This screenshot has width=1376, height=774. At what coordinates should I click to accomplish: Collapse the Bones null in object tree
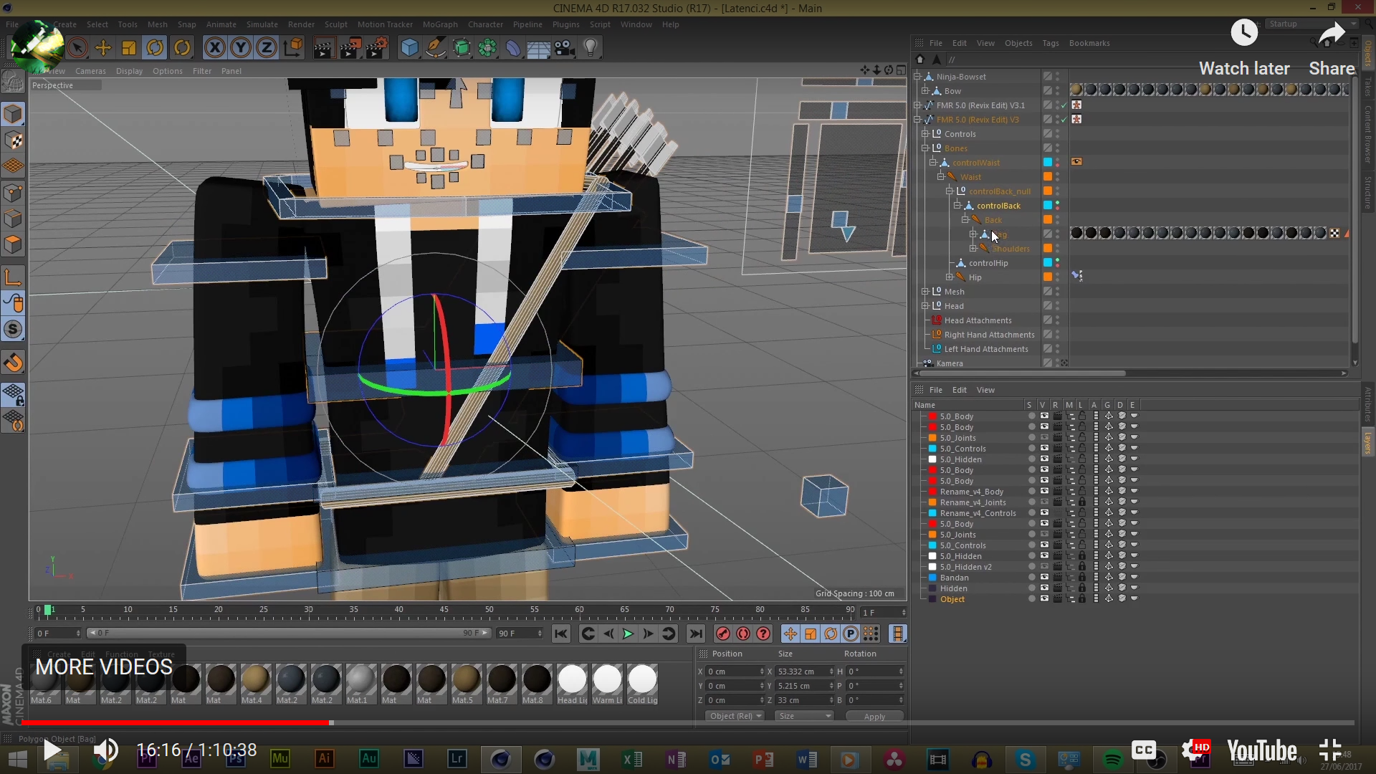[925, 148]
